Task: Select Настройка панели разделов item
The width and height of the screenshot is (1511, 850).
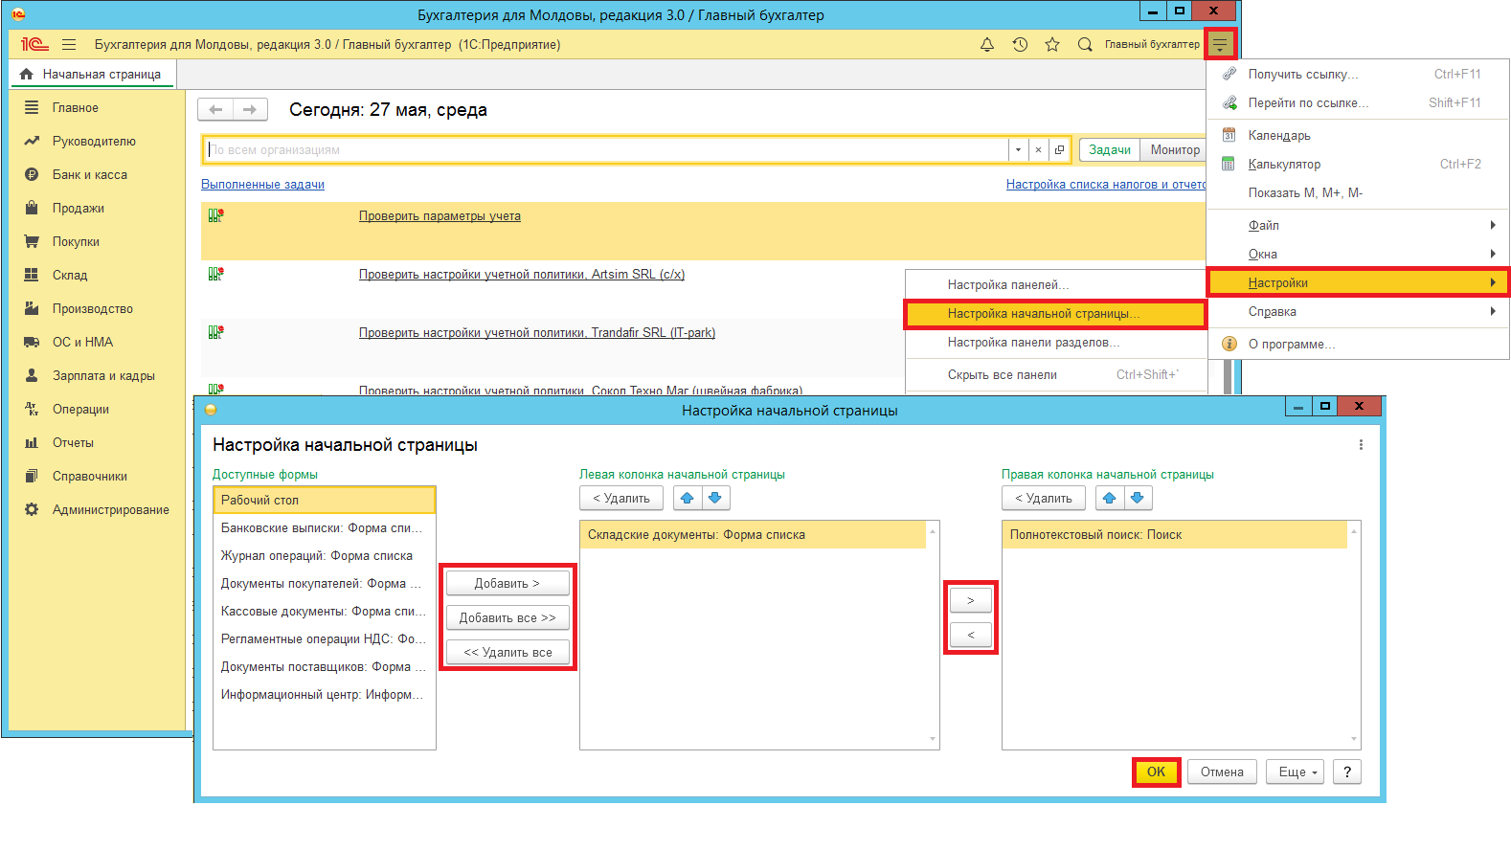Action: [x=1055, y=342]
